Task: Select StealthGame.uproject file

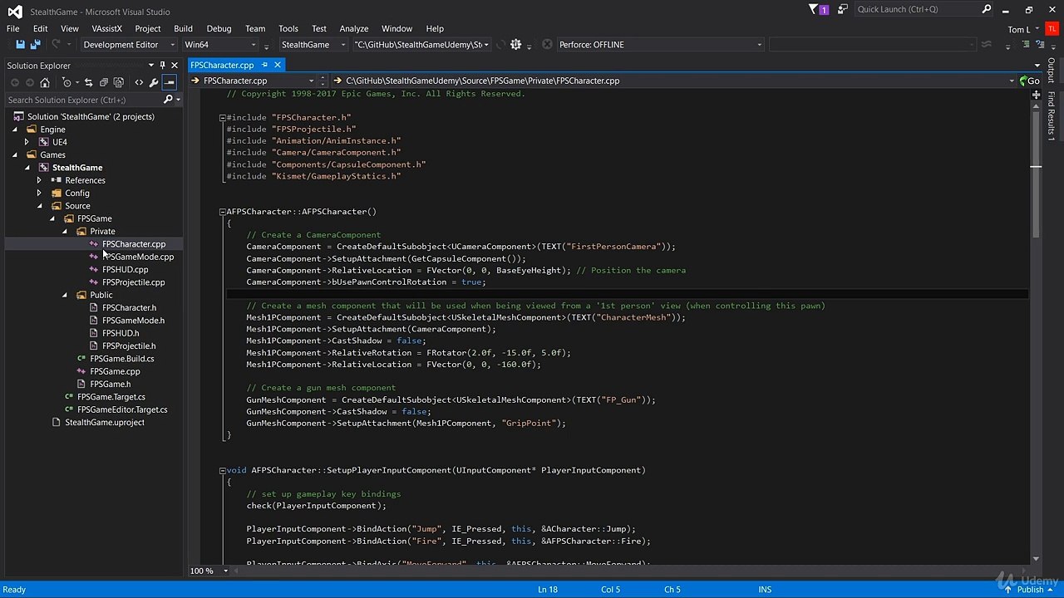Action: pyautogui.click(x=105, y=422)
